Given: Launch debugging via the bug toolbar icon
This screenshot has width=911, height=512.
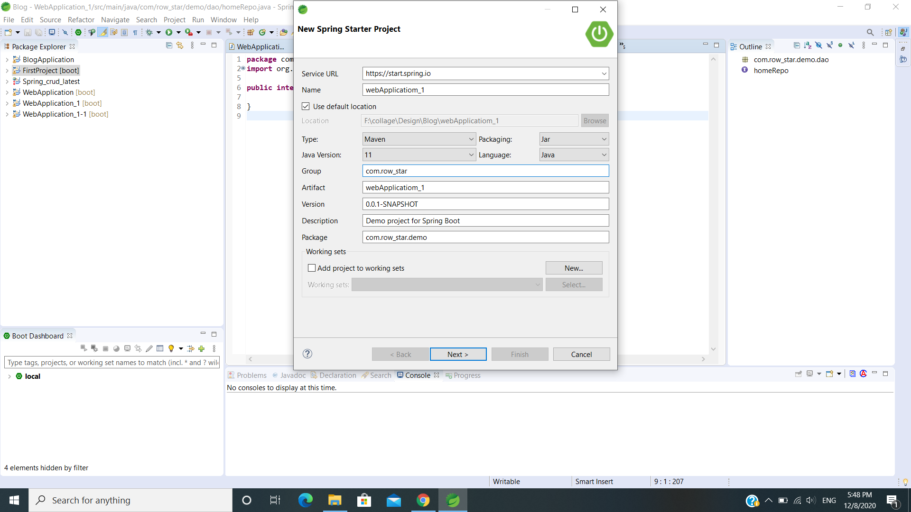Looking at the screenshot, I should (x=149, y=32).
